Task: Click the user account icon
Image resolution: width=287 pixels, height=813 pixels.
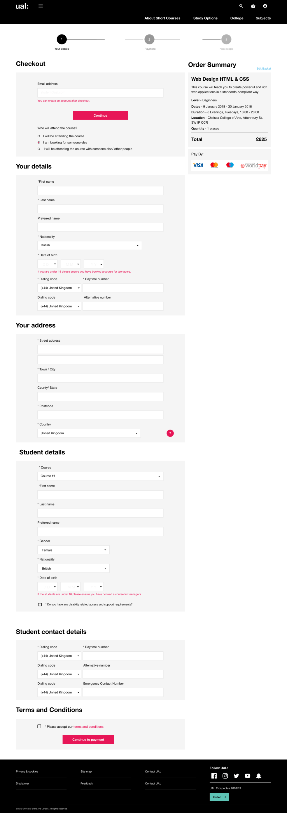Action: click(x=265, y=6)
